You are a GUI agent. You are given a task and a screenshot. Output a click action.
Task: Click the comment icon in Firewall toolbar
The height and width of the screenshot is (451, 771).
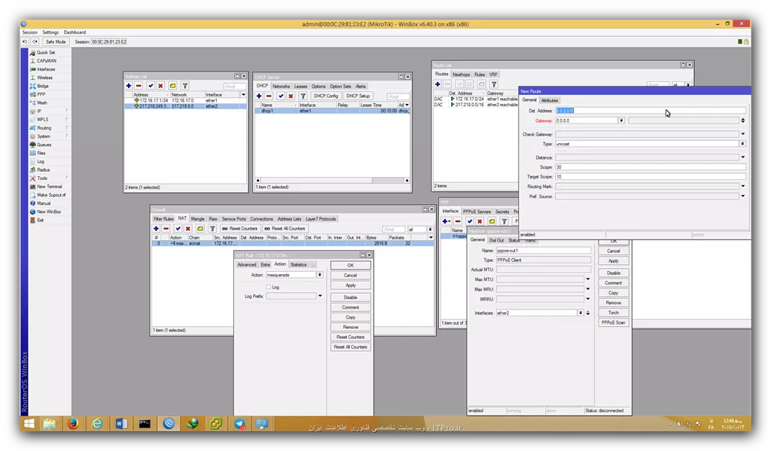tap(200, 228)
